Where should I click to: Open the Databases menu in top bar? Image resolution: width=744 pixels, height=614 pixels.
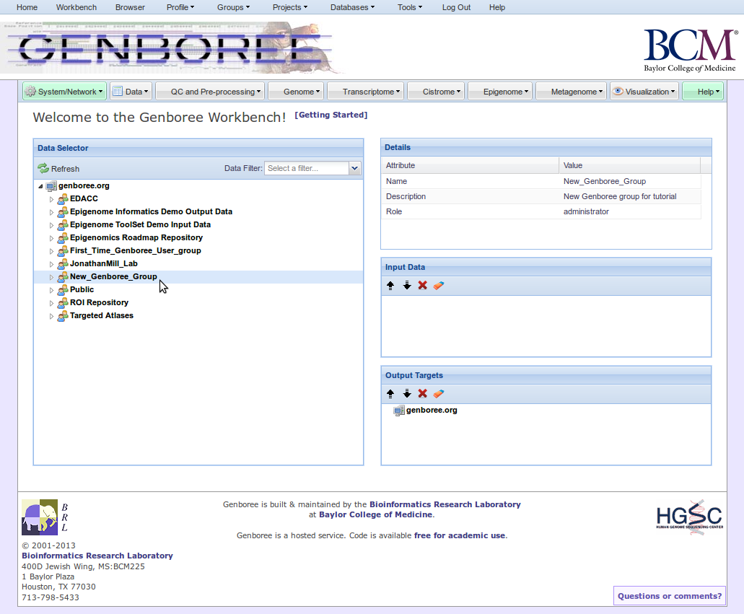click(352, 7)
